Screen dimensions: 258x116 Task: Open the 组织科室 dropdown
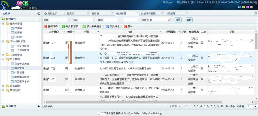pos(162,20)
